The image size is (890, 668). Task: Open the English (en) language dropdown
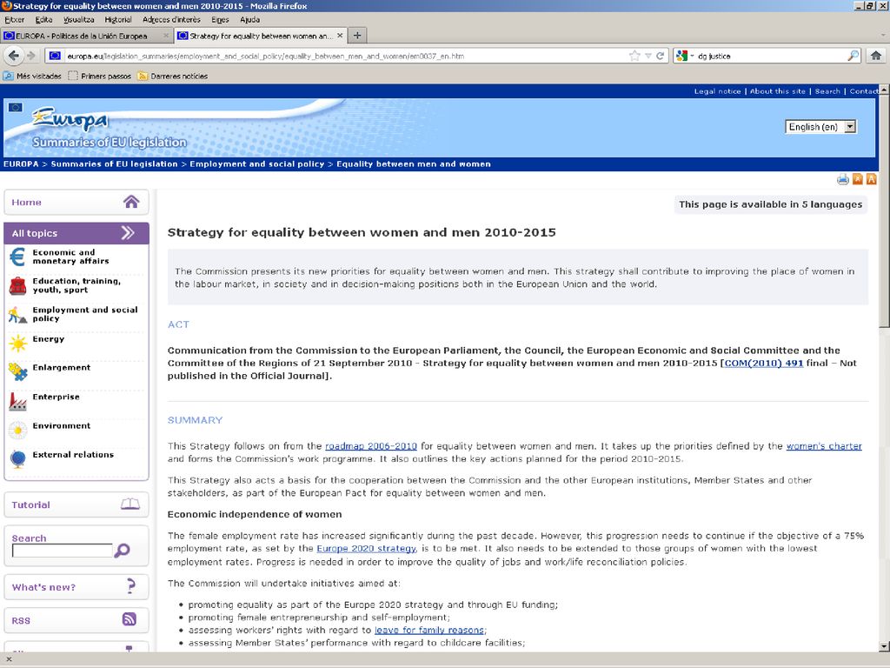click(x=820, y=127)
